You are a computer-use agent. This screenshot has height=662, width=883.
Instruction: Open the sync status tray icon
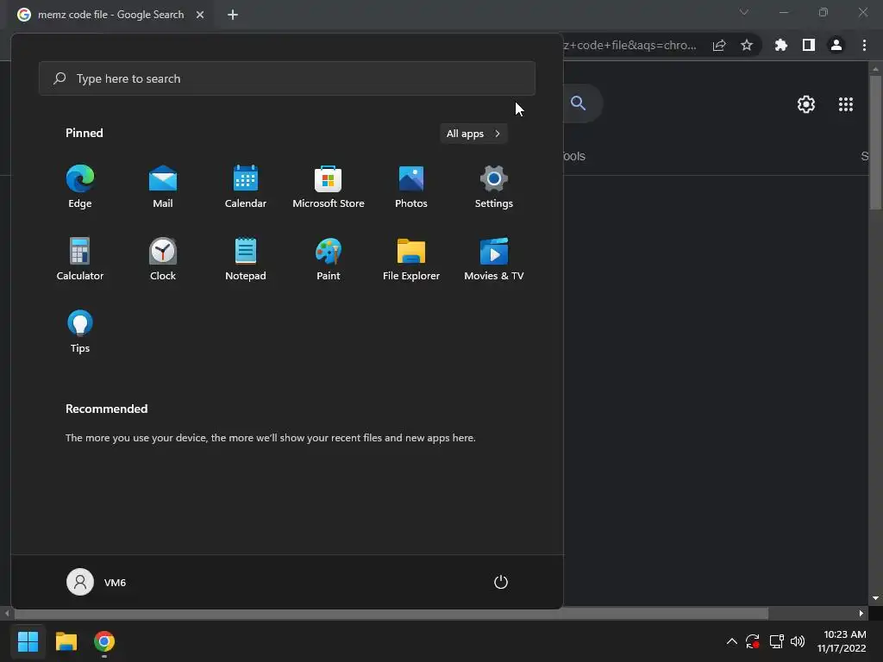[753, 641]
